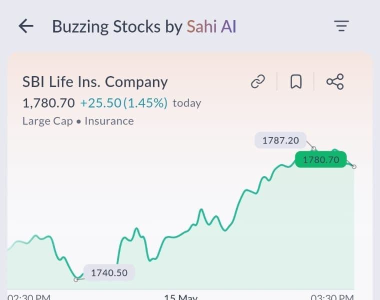Click the chart's low point marker dot
Image resolution: width=380 pixels, height=300 pixels.
pyautogui.click(x=76, y=279)
